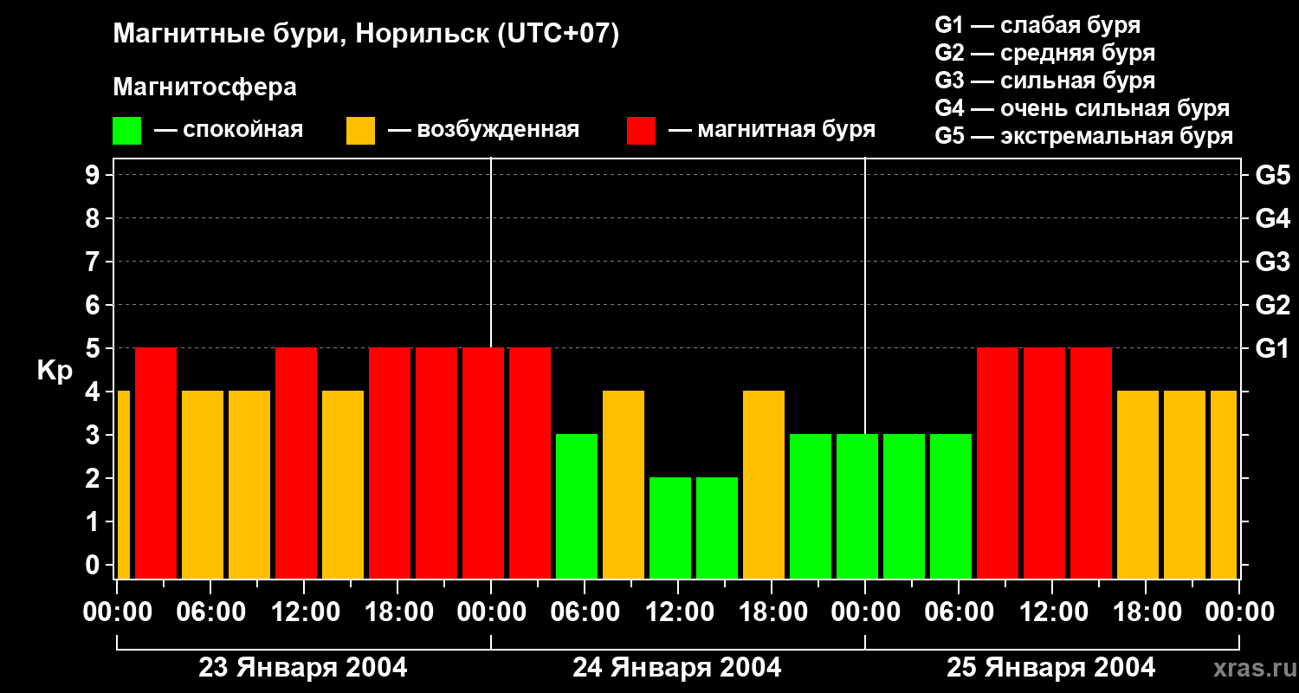The height and width of the screenshot is (693, 1299).
Task: Click the 'G1' label on the right axis
Action: click(x=1273, y=348)
